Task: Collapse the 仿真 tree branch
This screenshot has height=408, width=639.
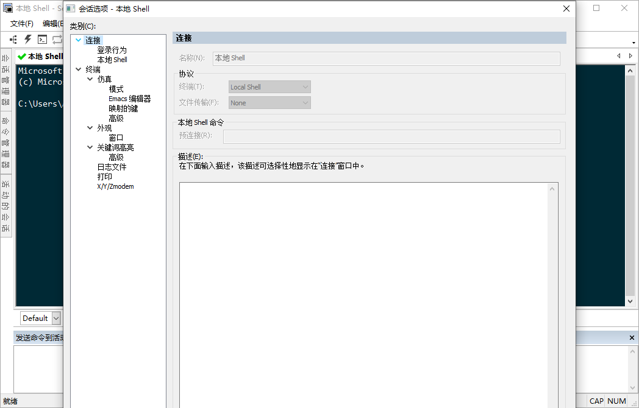Action: coord(90,79)
